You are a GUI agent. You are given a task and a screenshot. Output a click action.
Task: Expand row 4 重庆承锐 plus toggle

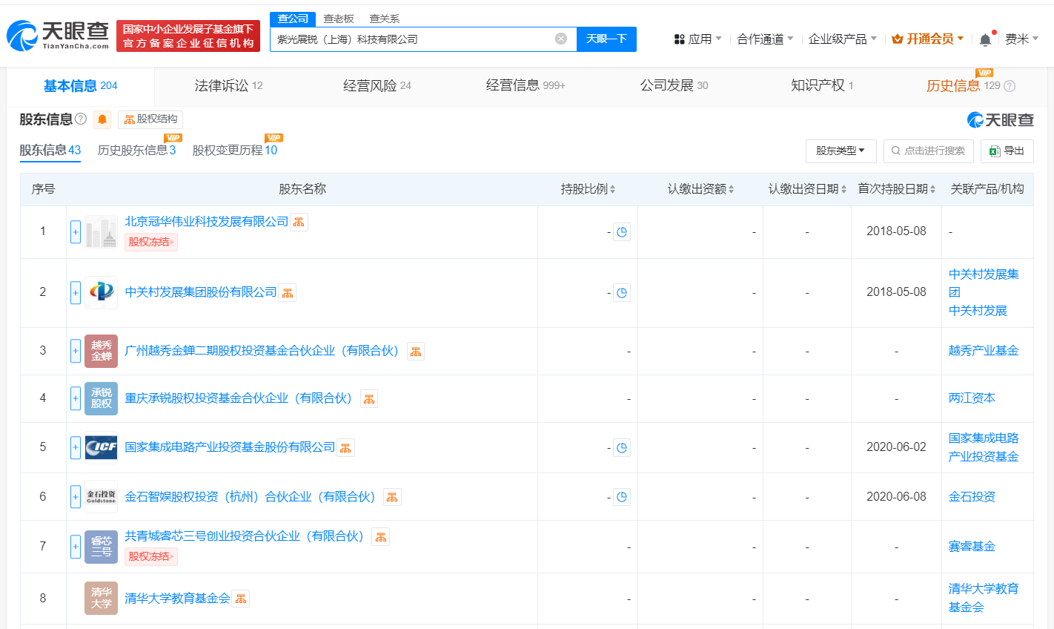[x=76, y=399]
